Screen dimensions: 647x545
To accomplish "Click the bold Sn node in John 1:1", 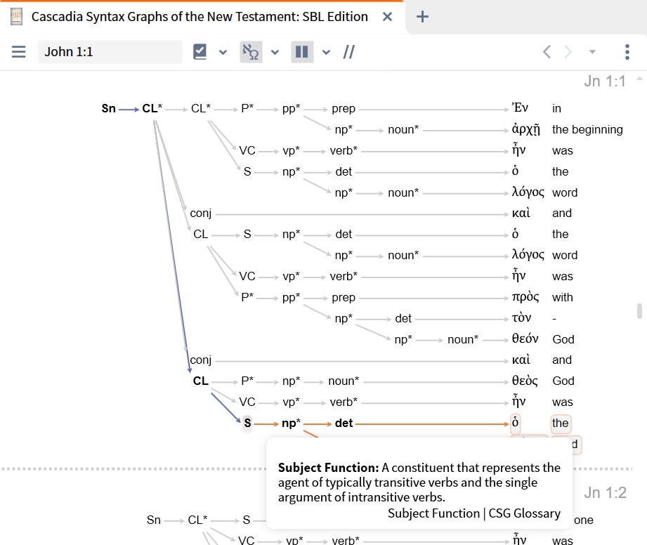I will (x=108, y=108).
